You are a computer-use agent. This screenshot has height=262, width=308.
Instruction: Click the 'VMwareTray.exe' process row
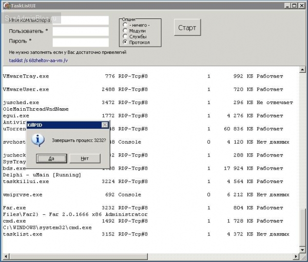click(143, 76)
